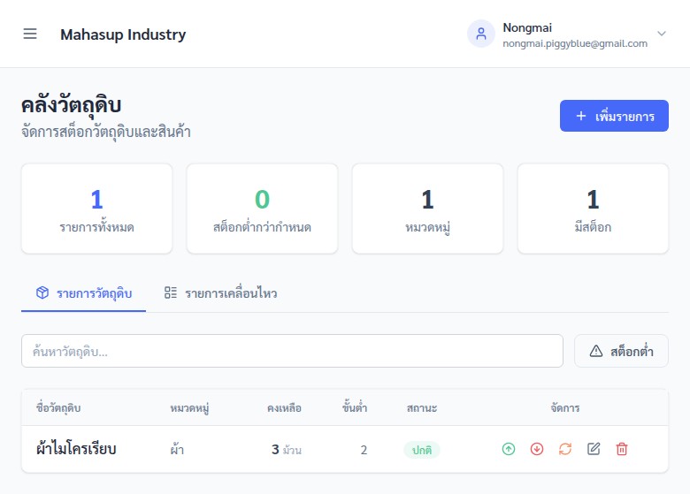Switch to the รายการเคลื่อนไหว tab
The height and width of the screenshot is (494, 690).
[x=220, y=293]
